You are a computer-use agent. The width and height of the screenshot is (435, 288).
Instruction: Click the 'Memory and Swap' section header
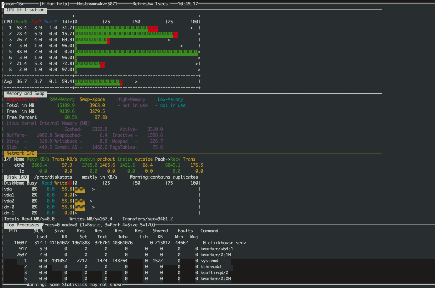25,94
